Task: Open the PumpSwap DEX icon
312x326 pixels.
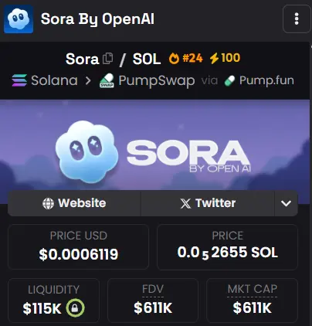Action: (107, 80)
